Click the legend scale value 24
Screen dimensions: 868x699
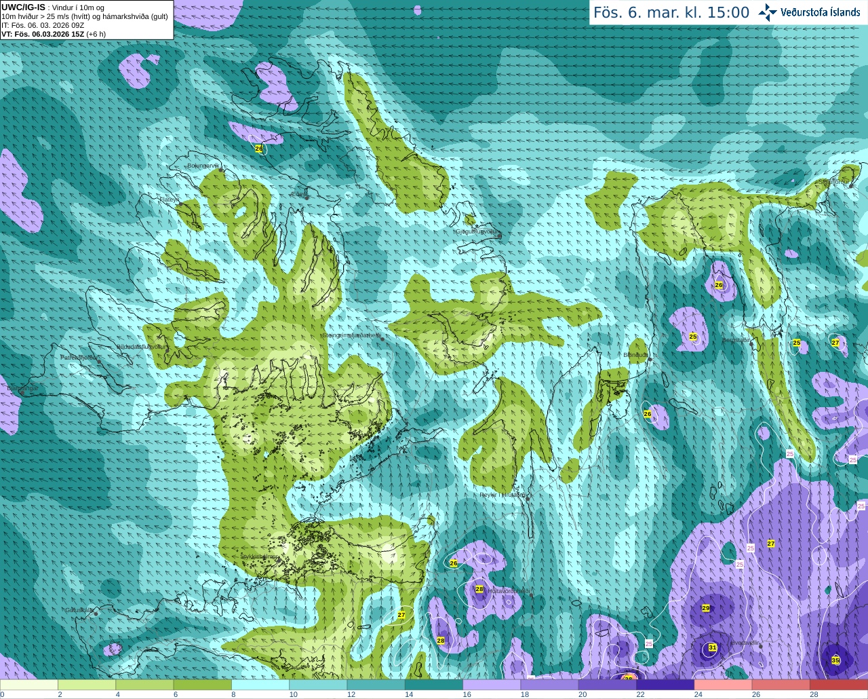click(x=698, y=694)
